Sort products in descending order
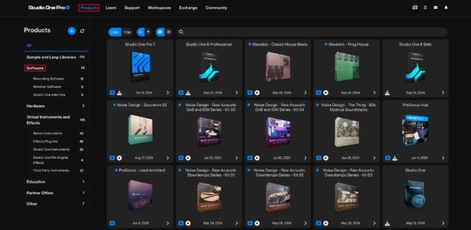Screen dimensions: 471x230 coord(141,32)
